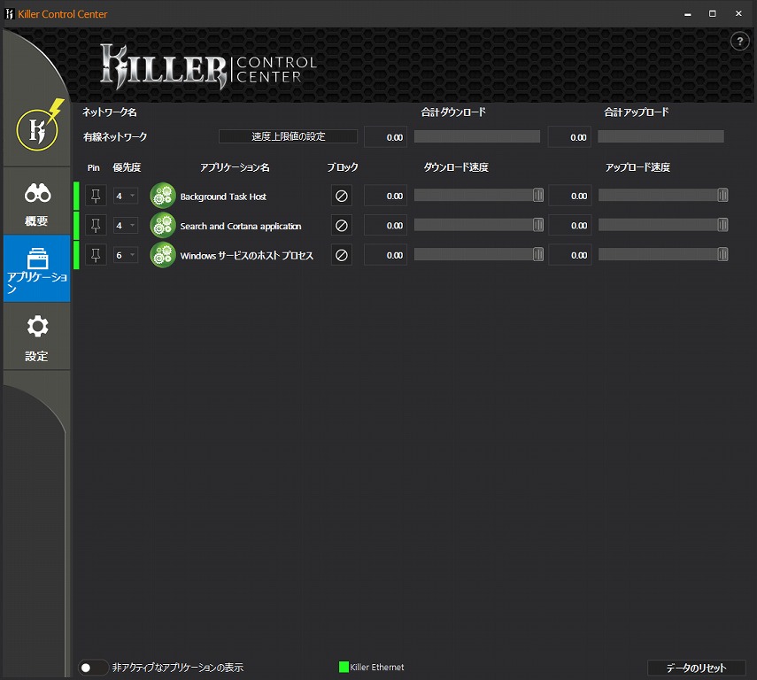Open the help question mark icon

tap(739, 42)
